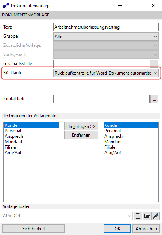Click the Entfernen button
The height and width of the screenshot is (235, 162).
click(81, 135)
